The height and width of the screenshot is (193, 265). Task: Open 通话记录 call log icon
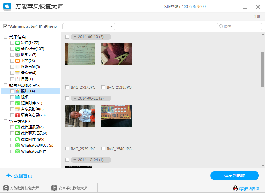click(x=17, y=48)
